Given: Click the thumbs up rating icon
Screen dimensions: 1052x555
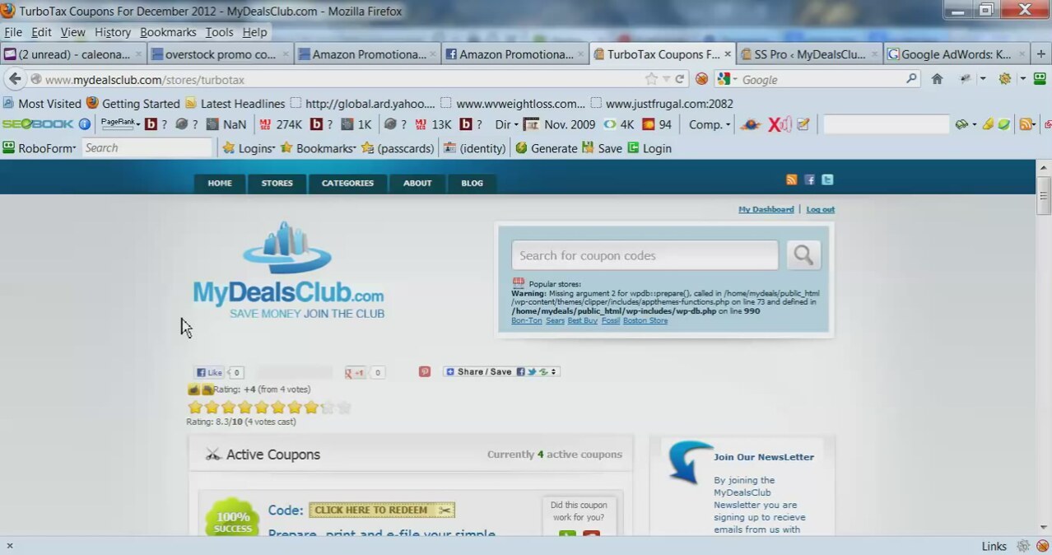Looking at the screenshot, I should 193,389.
